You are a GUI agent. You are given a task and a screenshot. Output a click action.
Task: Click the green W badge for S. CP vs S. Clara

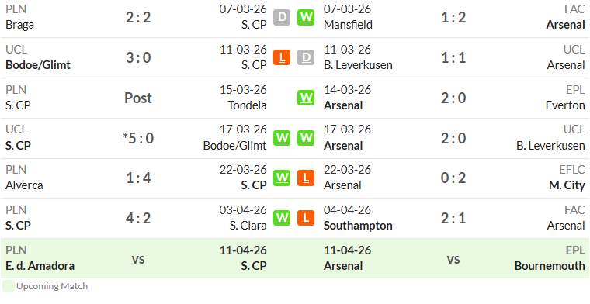coord(282,218)
